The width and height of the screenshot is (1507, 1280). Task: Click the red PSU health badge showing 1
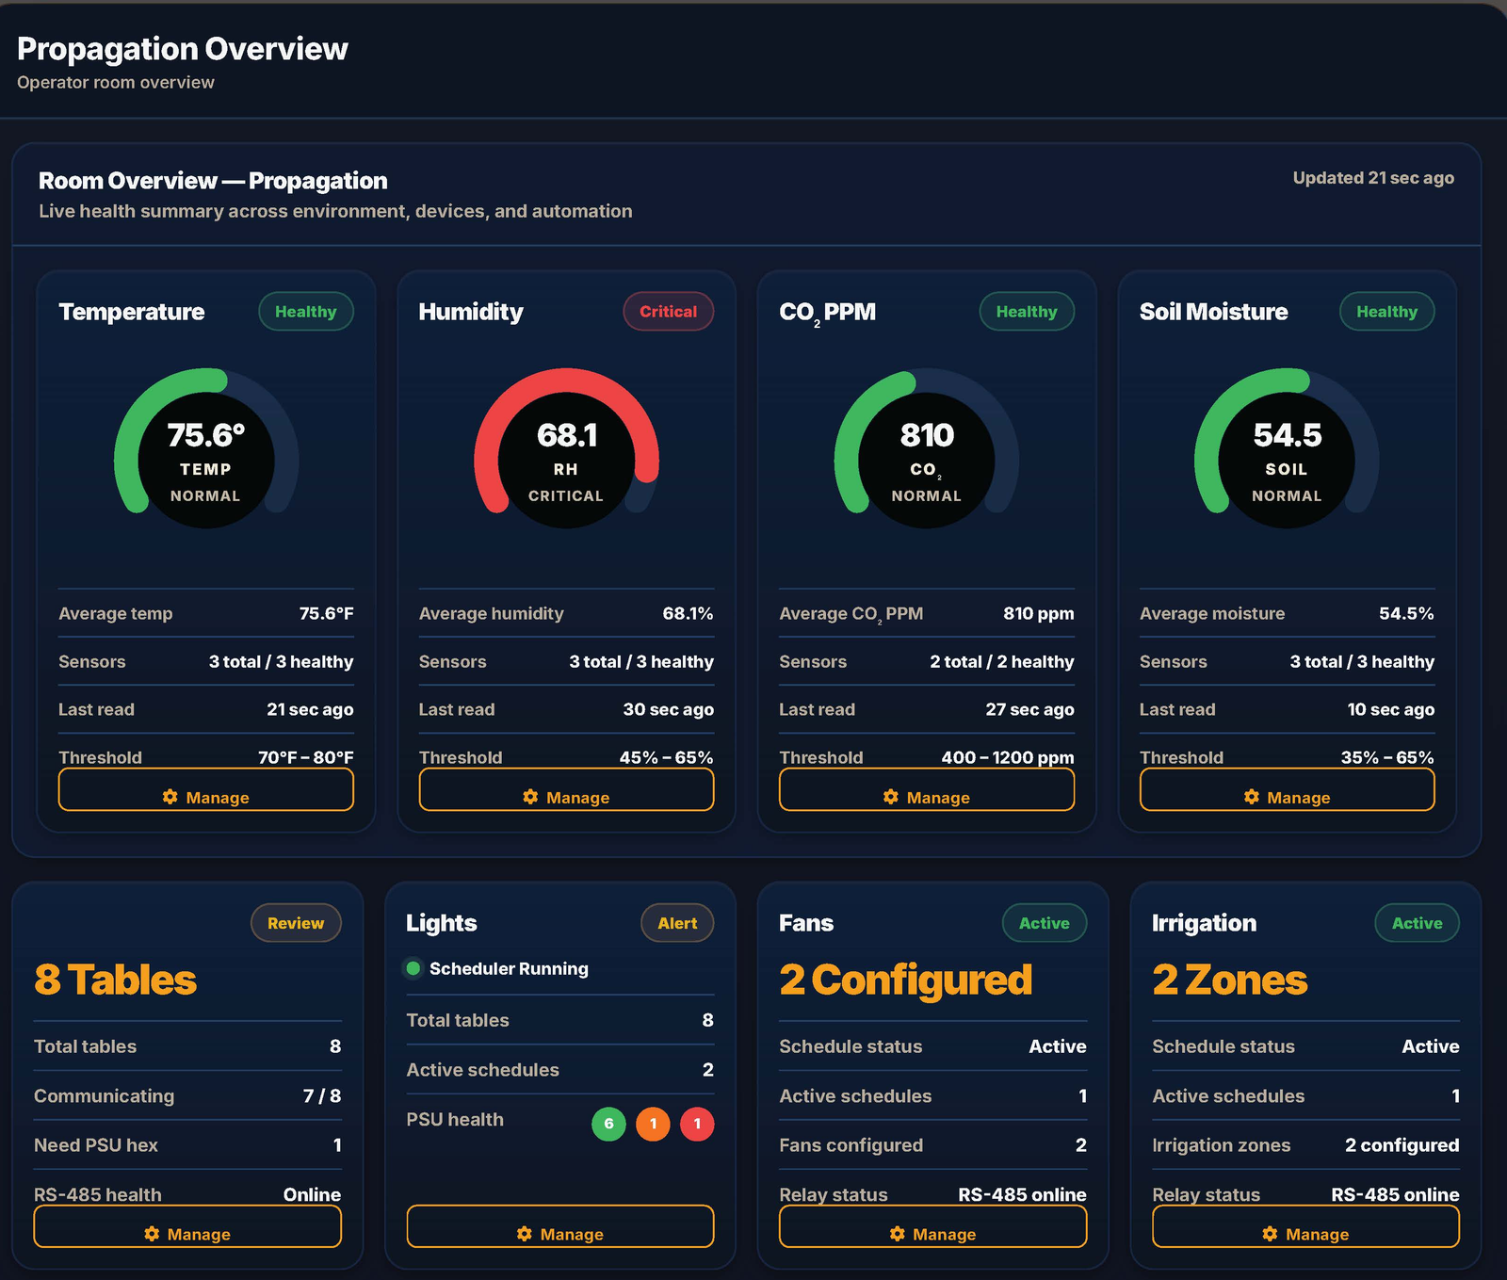point(697,1124)
